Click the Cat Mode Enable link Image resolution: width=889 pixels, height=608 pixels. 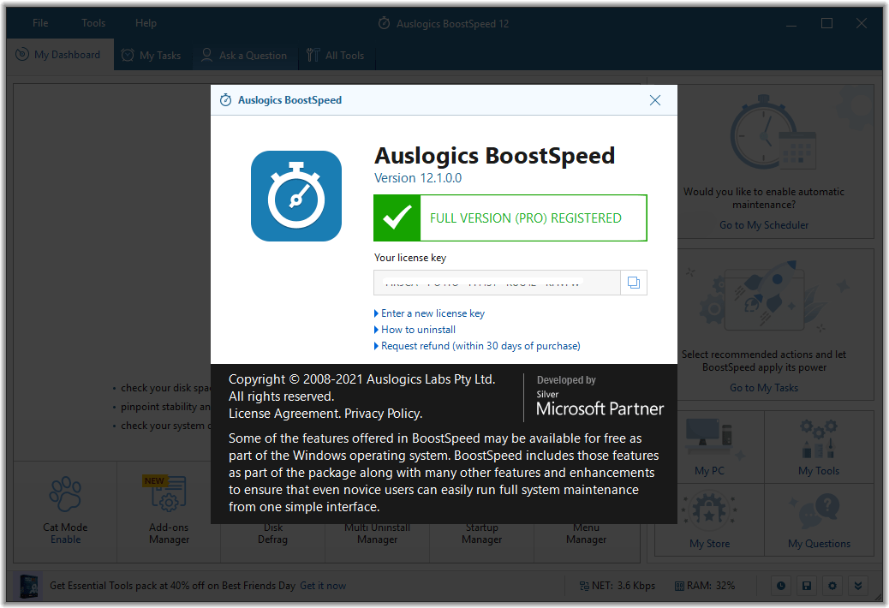(65, 539)
